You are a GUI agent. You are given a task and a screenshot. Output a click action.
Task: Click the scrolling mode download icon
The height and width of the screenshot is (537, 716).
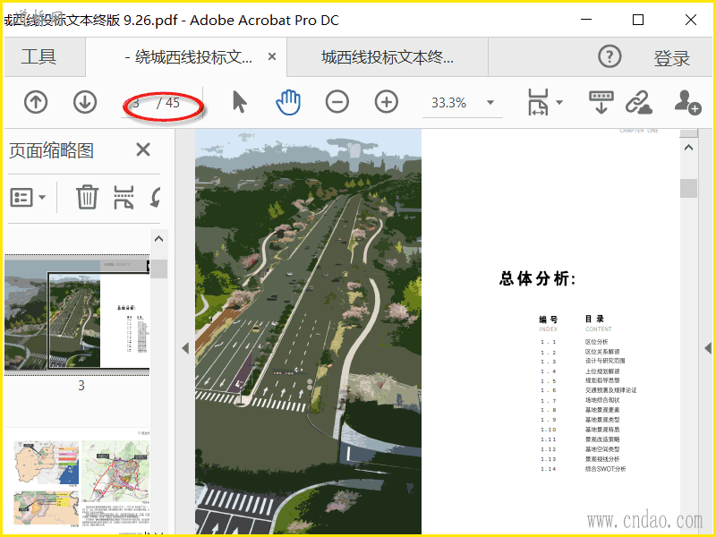pos(601,102)
